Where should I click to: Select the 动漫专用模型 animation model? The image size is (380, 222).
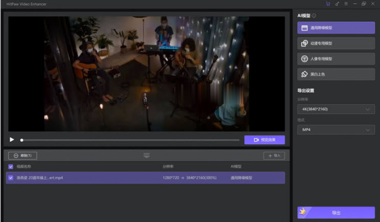336,43
